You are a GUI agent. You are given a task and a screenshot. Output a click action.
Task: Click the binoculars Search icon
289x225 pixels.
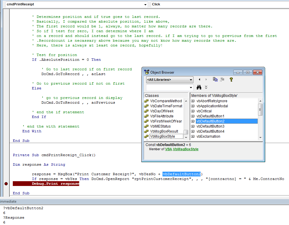(199, 87)
